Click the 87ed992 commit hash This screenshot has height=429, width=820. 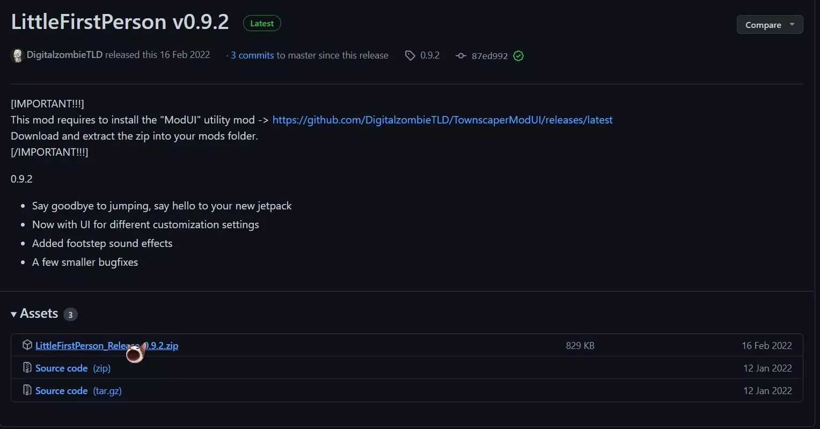[x=489, y=56]
